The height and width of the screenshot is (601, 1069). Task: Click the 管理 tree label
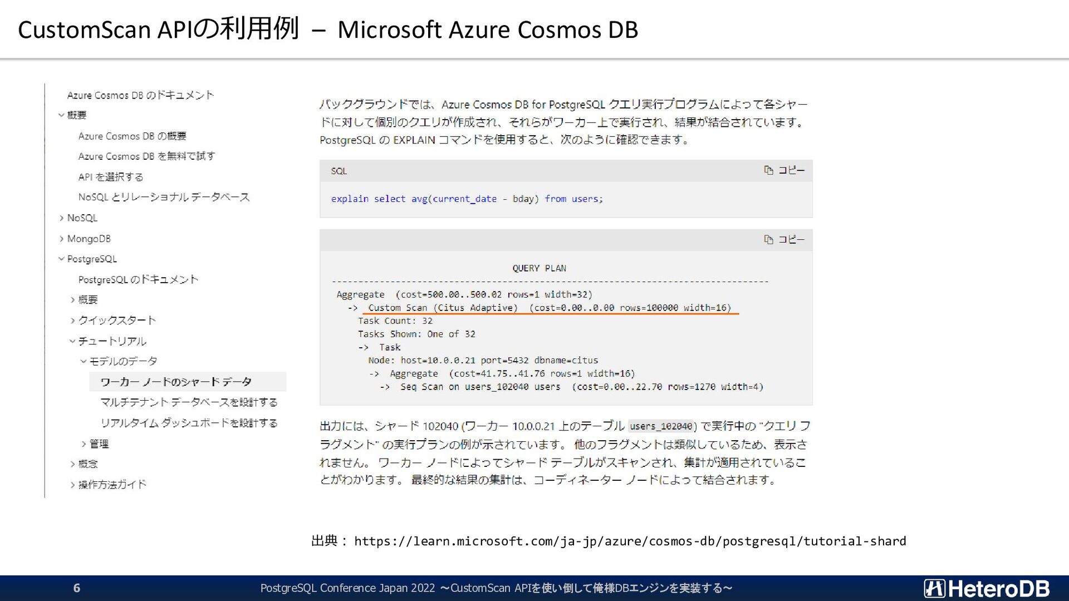tap(99, 444)
